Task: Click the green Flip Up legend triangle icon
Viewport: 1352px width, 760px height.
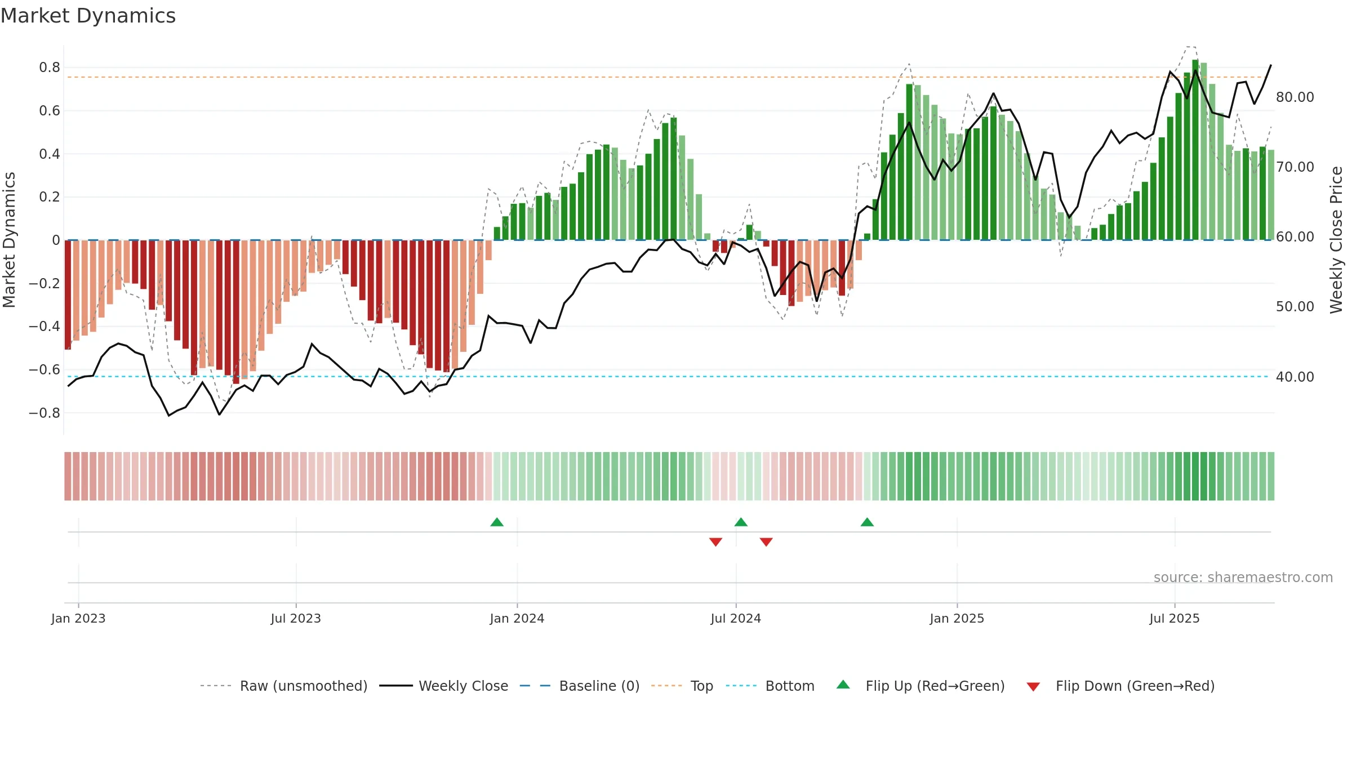Action: click(x=843, y=685)
